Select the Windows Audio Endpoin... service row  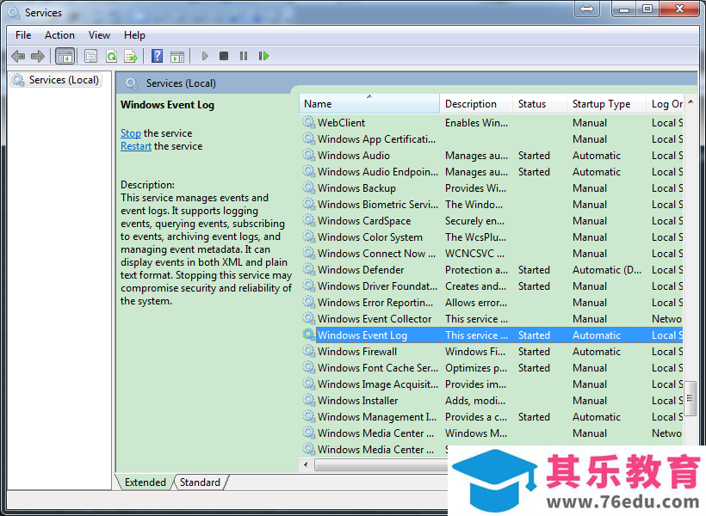(x=492, y=171)
